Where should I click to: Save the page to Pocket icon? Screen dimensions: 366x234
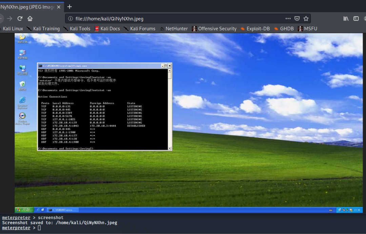click(297, 18)
